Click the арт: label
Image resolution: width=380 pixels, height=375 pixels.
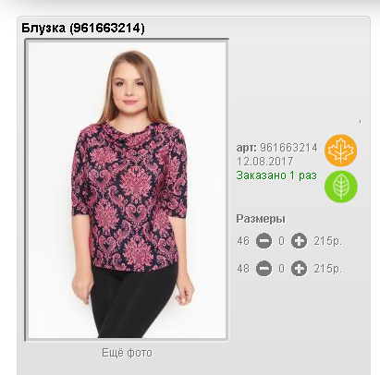tap(247, 148)
